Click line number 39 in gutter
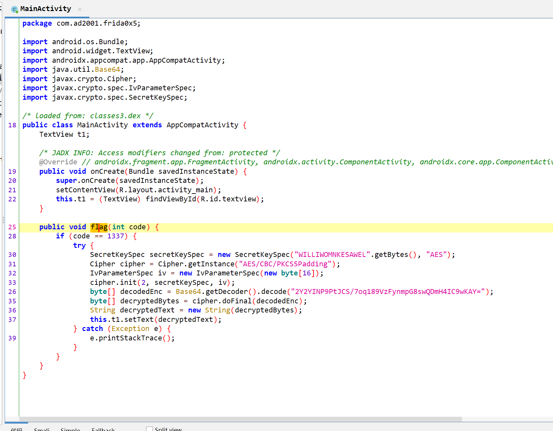This screenshot has height=431, width=553. [x=12, y=338]
